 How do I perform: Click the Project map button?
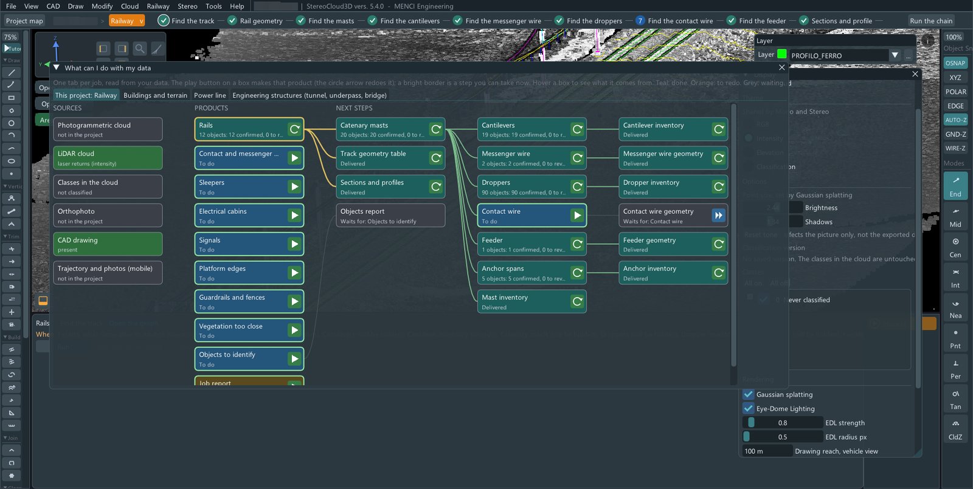click(x=24, y=21)
